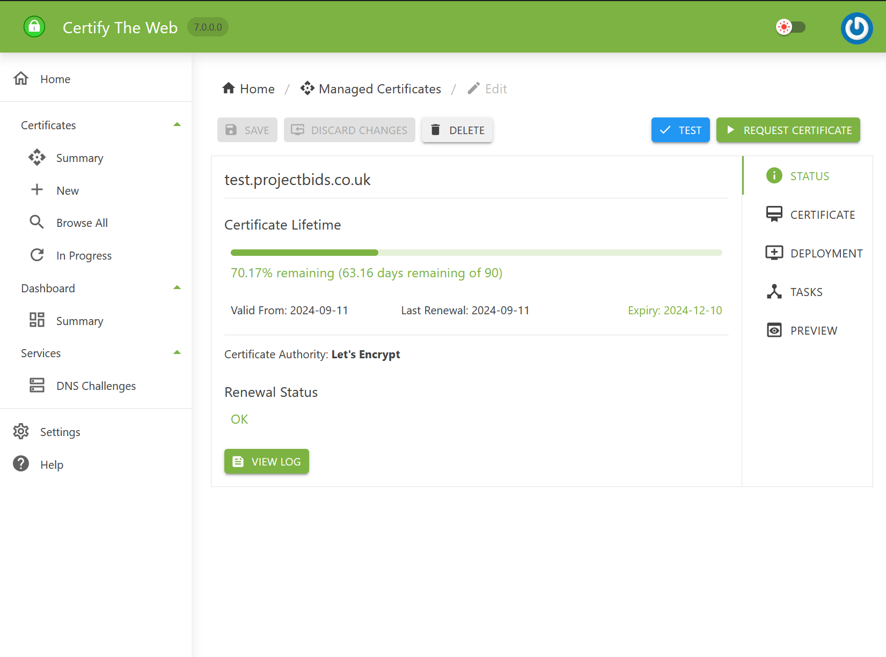Open DNS Challenges via its server icon

tap(36, 385)
